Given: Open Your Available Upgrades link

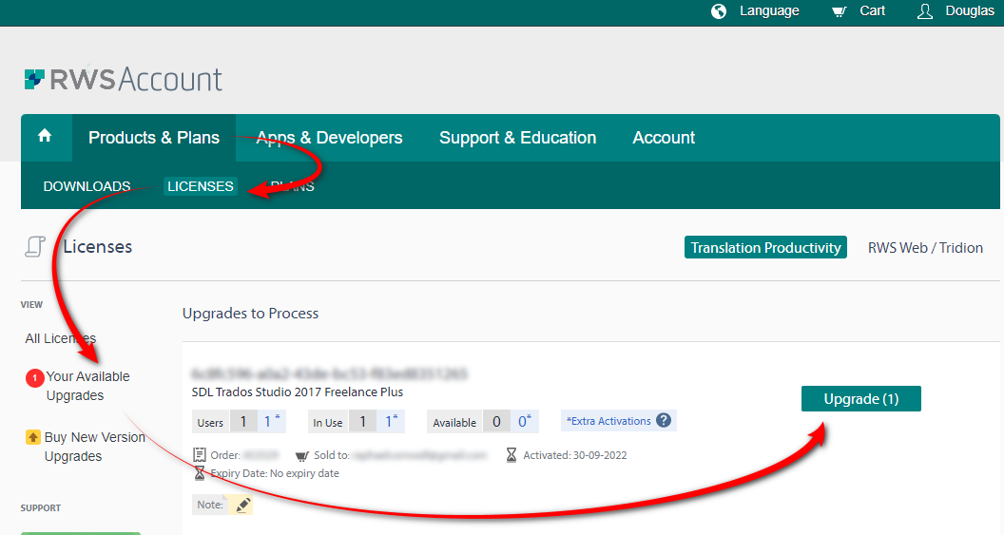Looking at the screenshot, I should (x=87, y=386).
